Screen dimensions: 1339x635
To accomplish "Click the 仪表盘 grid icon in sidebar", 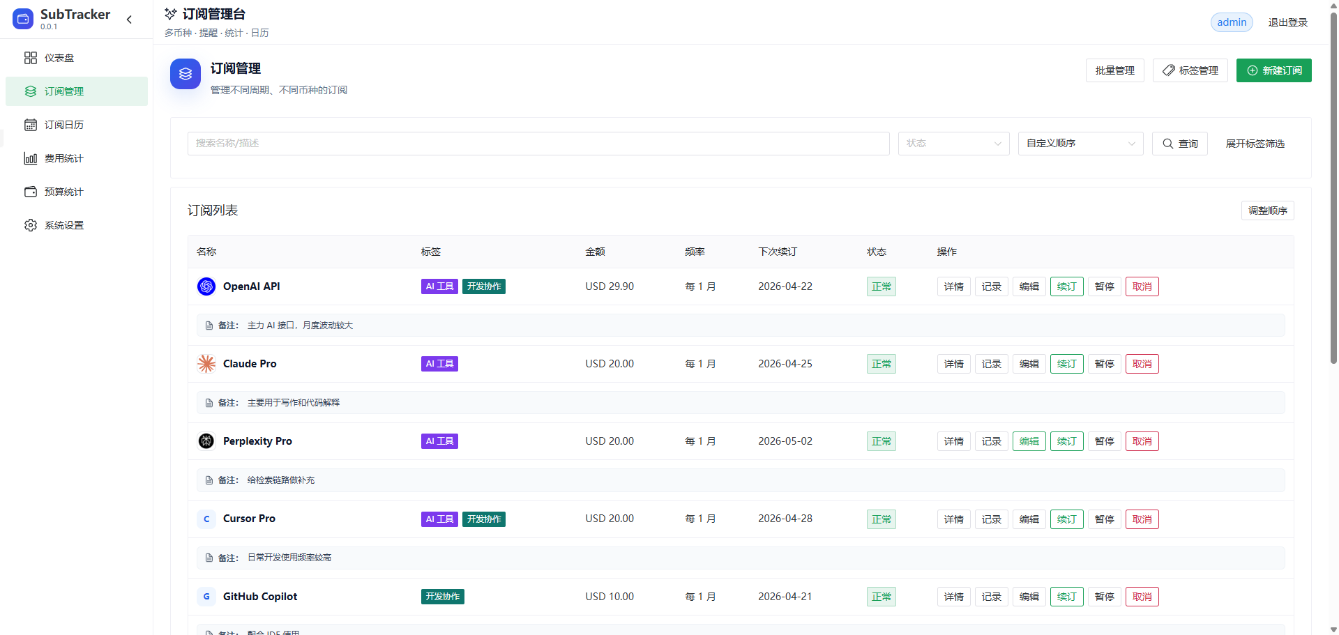I will pyautogui.click(x=31, y=58).
